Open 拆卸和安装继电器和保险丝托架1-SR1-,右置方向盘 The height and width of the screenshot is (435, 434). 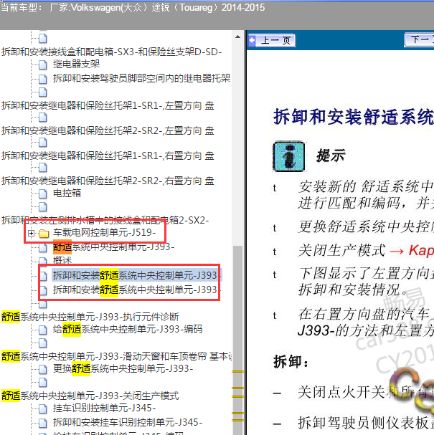[x=108, y=156]
